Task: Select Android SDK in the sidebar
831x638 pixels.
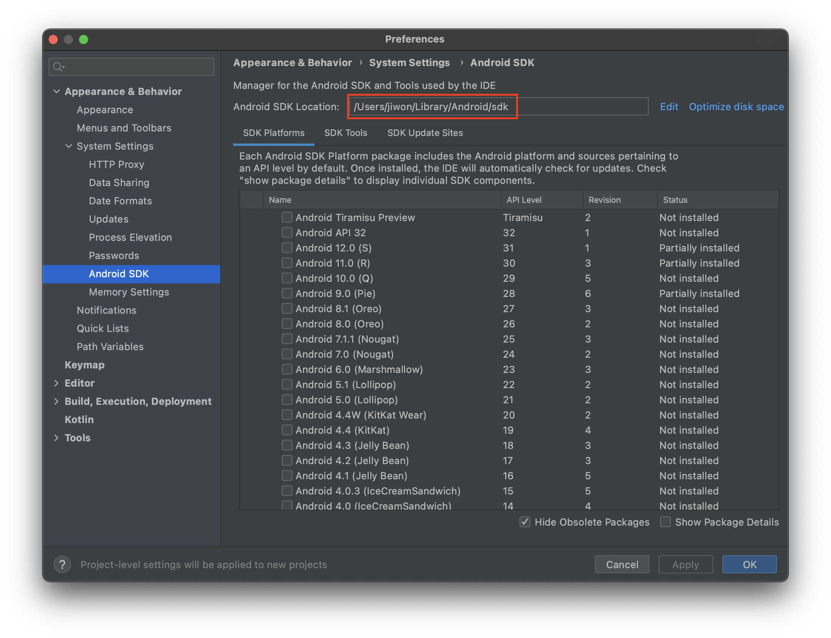Action: click(x=131, y=274)
